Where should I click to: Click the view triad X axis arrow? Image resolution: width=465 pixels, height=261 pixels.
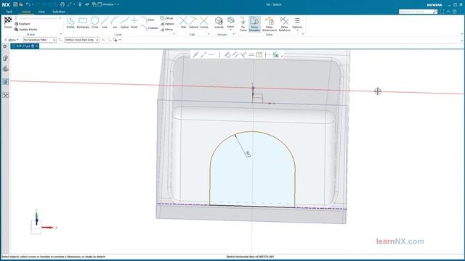(49, 228)
